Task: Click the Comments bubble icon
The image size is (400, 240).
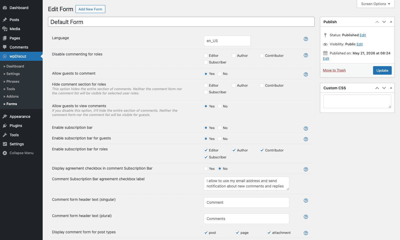Action: (5, 47)
